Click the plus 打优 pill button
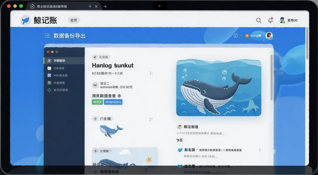 103,119
